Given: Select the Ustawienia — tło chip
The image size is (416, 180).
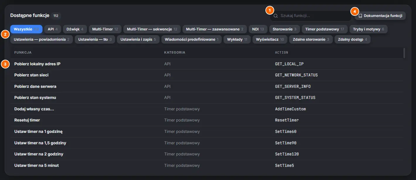Looking at the screenshot, I should click(95, 39).
